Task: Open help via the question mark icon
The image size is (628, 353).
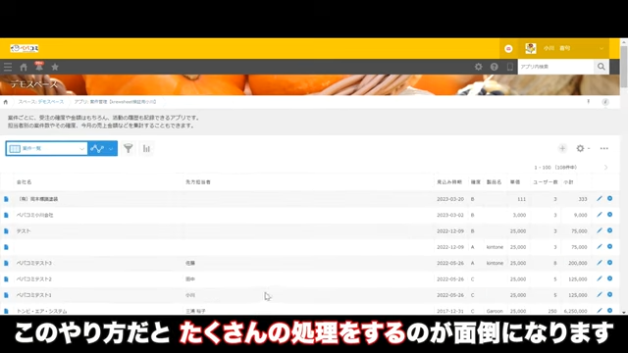Action: [x=495, y=67]
